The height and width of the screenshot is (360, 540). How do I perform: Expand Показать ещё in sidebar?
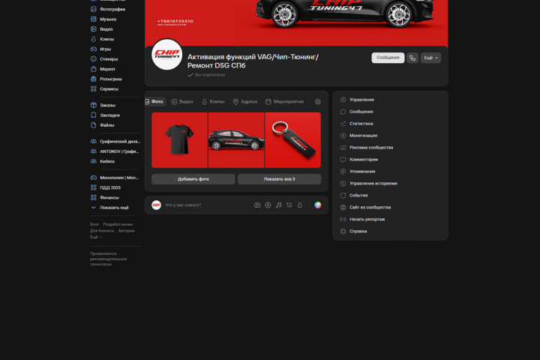(109, 208)
